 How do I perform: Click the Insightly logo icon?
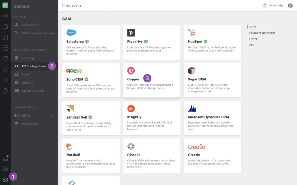point(131,108)
